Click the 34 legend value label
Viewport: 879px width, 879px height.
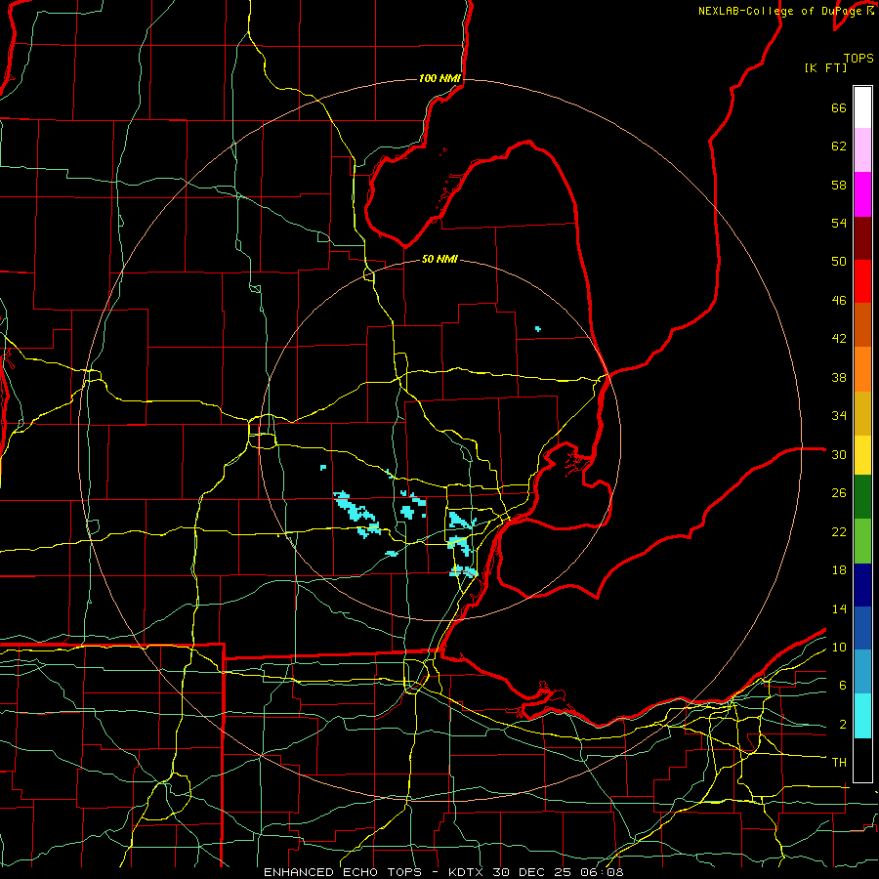click(x=839, y=416)
